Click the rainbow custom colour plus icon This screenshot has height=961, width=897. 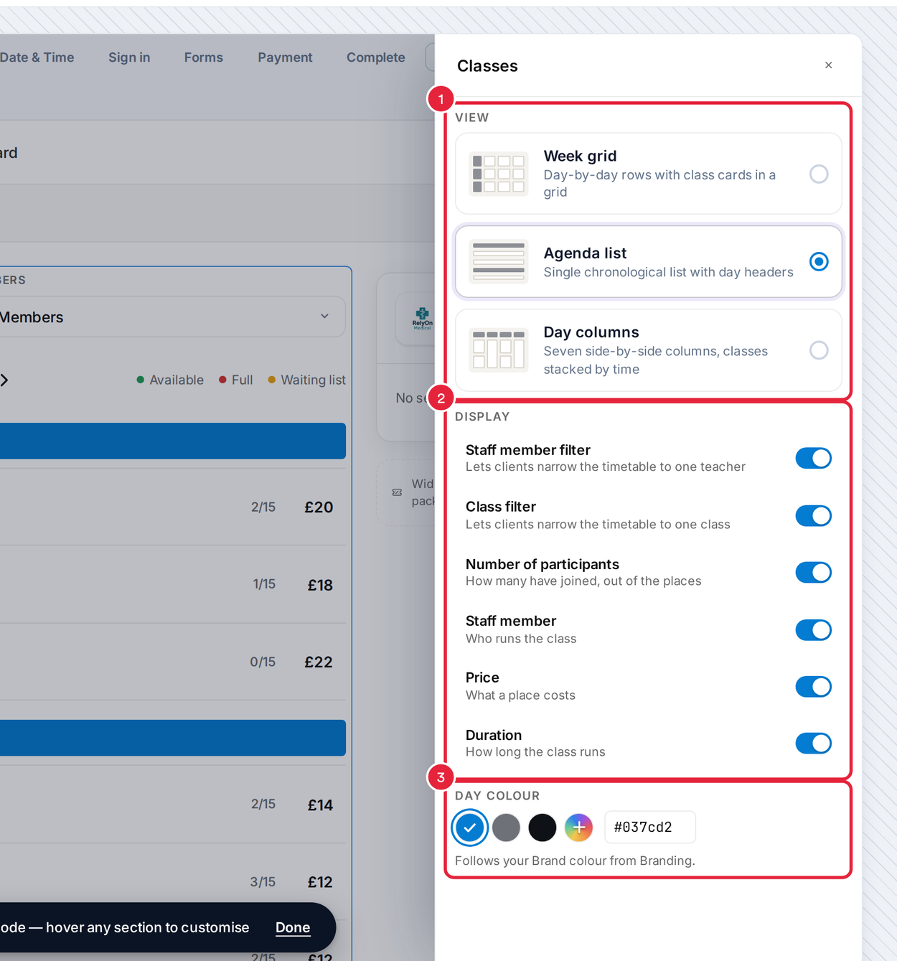click(x=578, y=828)
